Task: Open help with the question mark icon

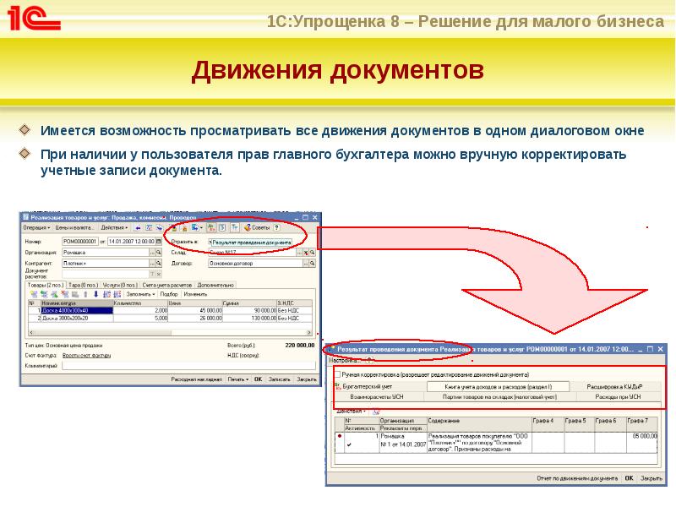Action: point(276,227)
